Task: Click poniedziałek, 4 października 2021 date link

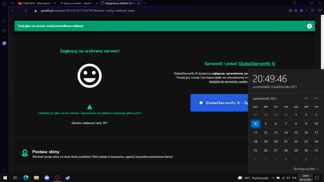Action: (x=275, y=87)
